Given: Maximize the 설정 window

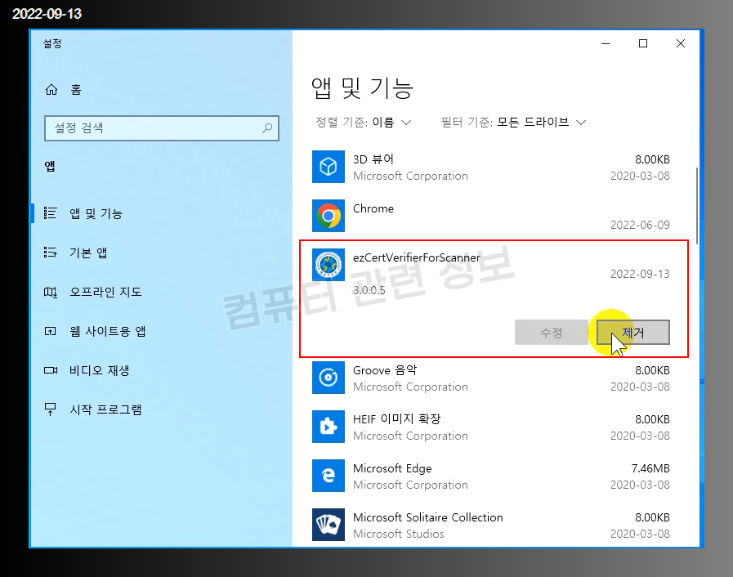Looking at the screenshot, I should [643, 43].
